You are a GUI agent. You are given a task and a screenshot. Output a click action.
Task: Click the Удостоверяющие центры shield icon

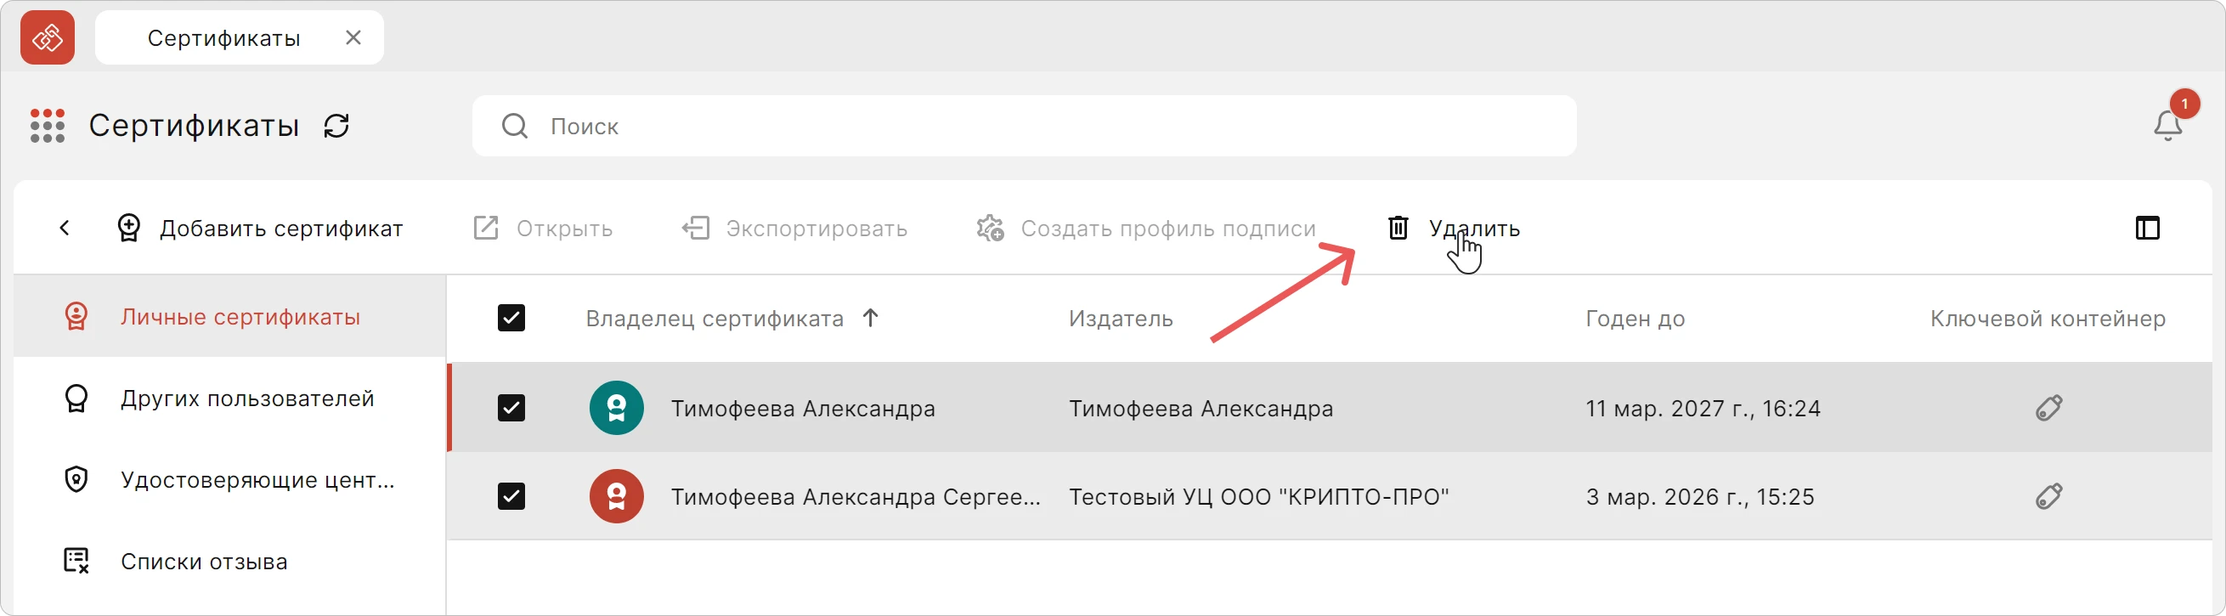point(76,479)
